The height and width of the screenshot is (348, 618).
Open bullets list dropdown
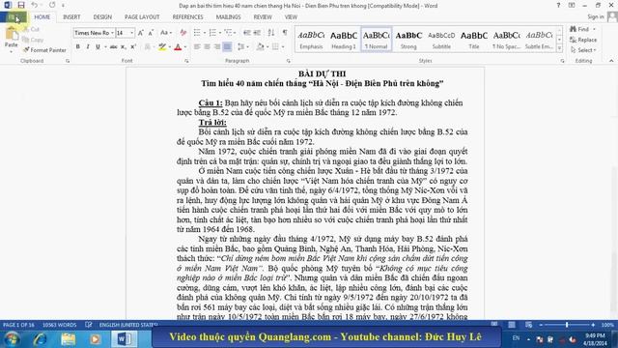coord(204,33)
